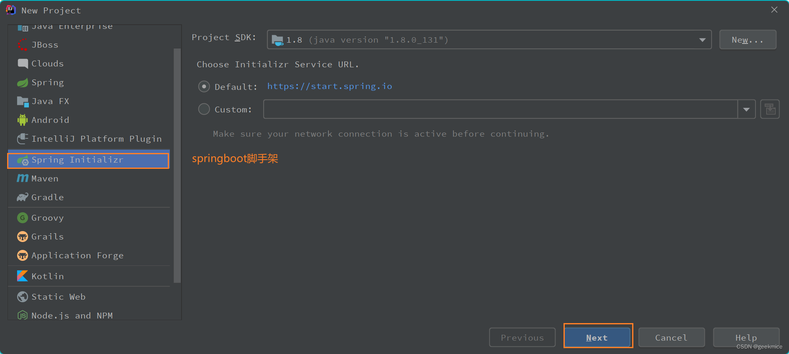Select the Clouds list entry
The width and height of the screenshot is (789, 354).
pyautogui.click(x=89, y=64)
